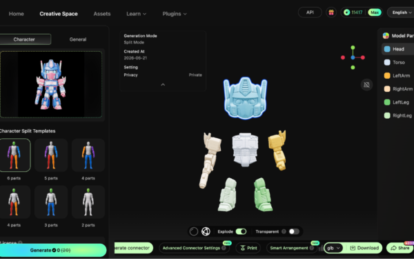Click the Smart Arrangement button
This screenshot has width=414, height=259.
click(292, 248)
